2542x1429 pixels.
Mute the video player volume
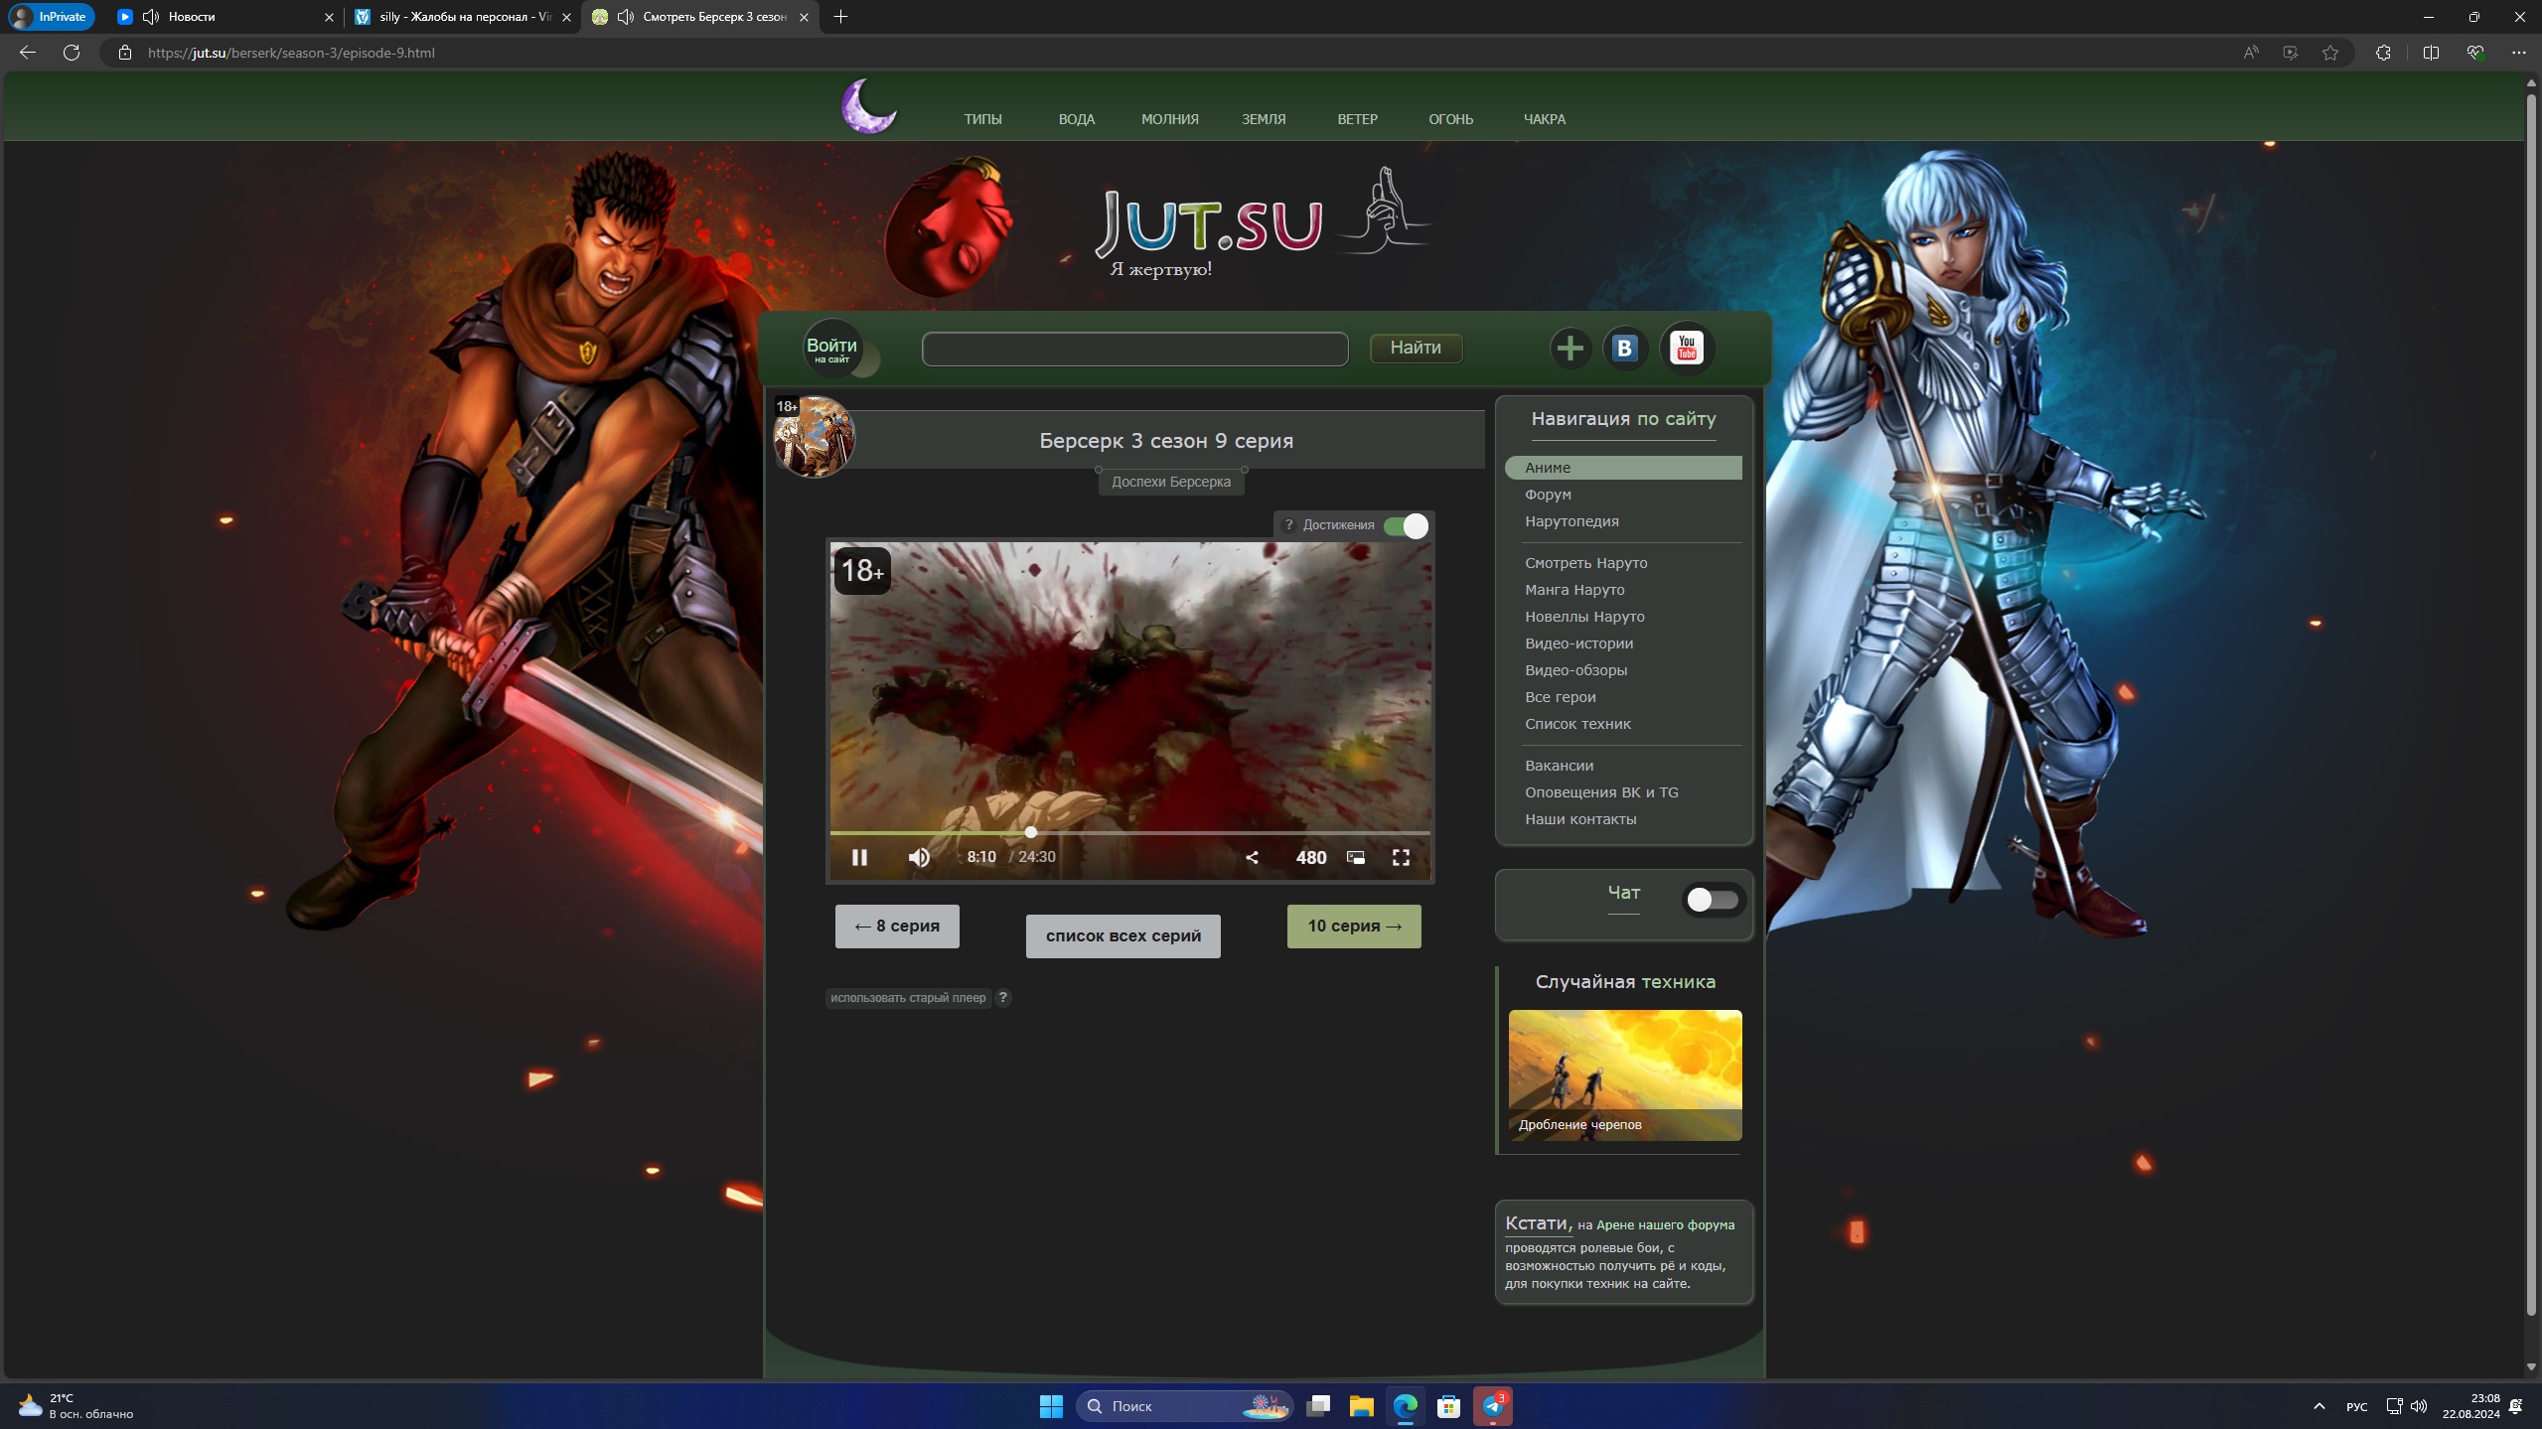[919, 857]
